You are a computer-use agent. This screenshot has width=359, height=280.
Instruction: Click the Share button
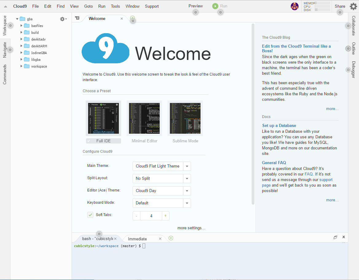pyautogui.click(x=340, y=6)
